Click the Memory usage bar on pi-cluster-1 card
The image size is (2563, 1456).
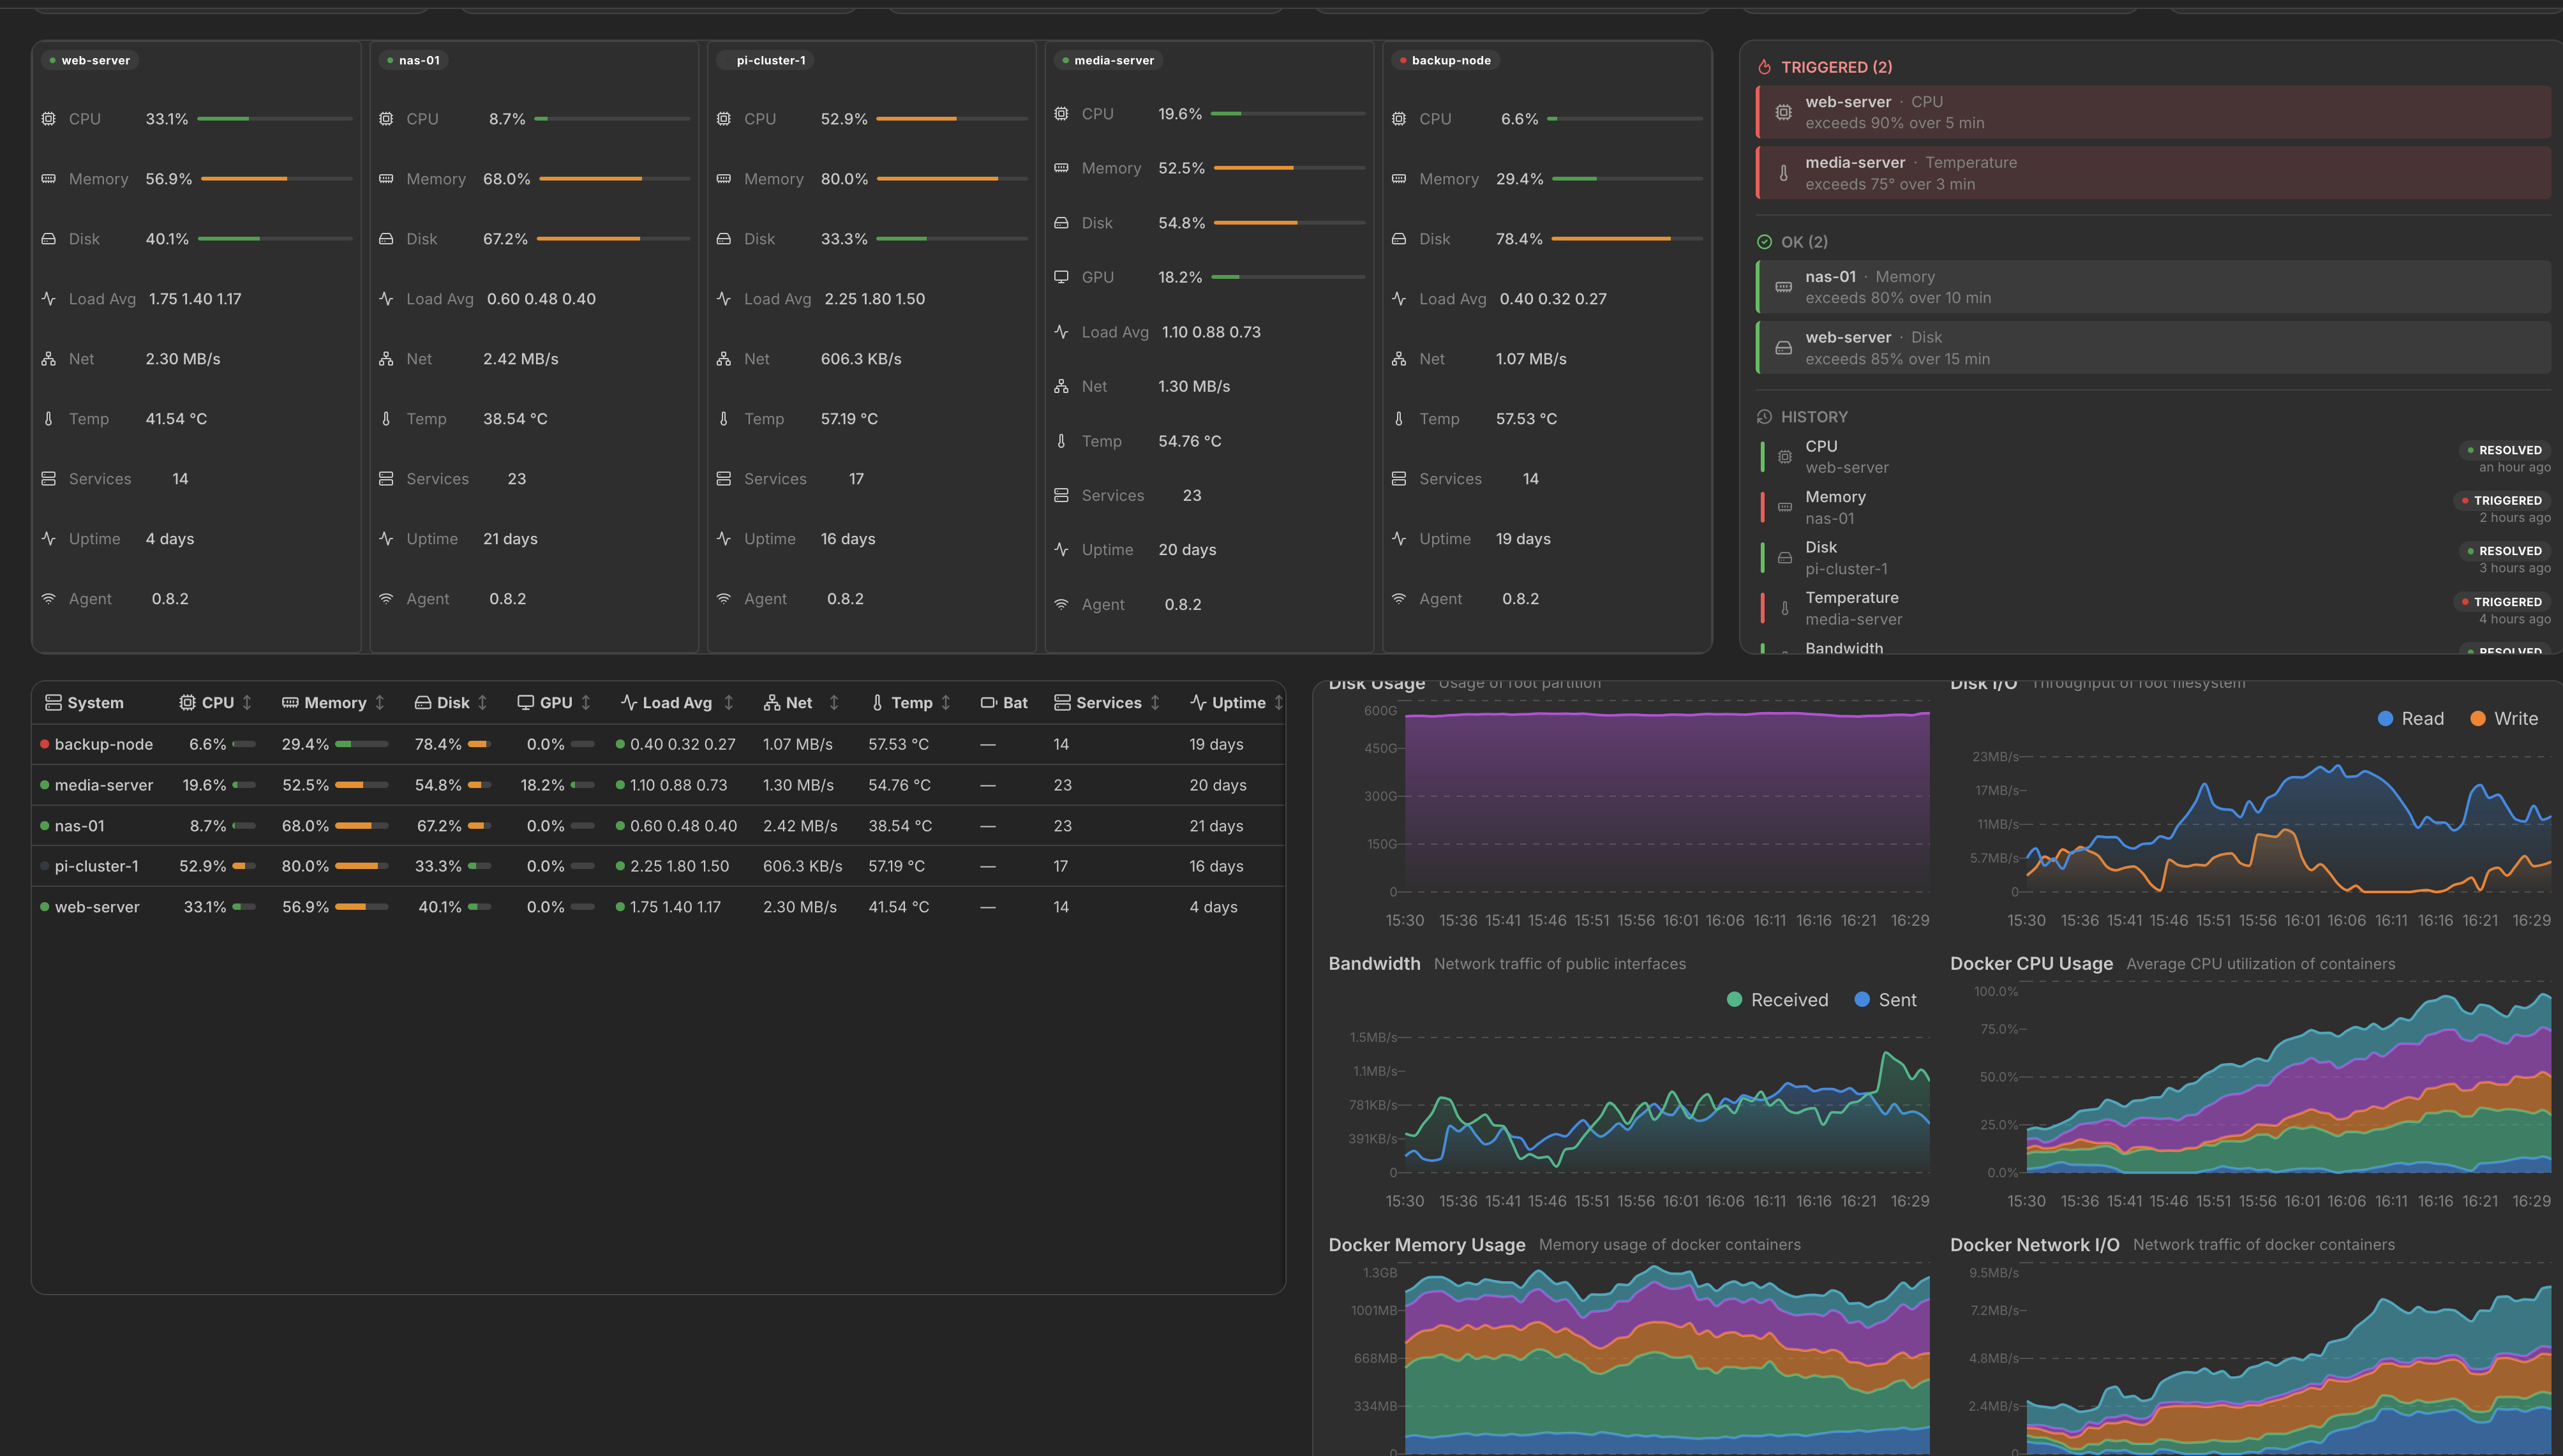pos(952,179)
